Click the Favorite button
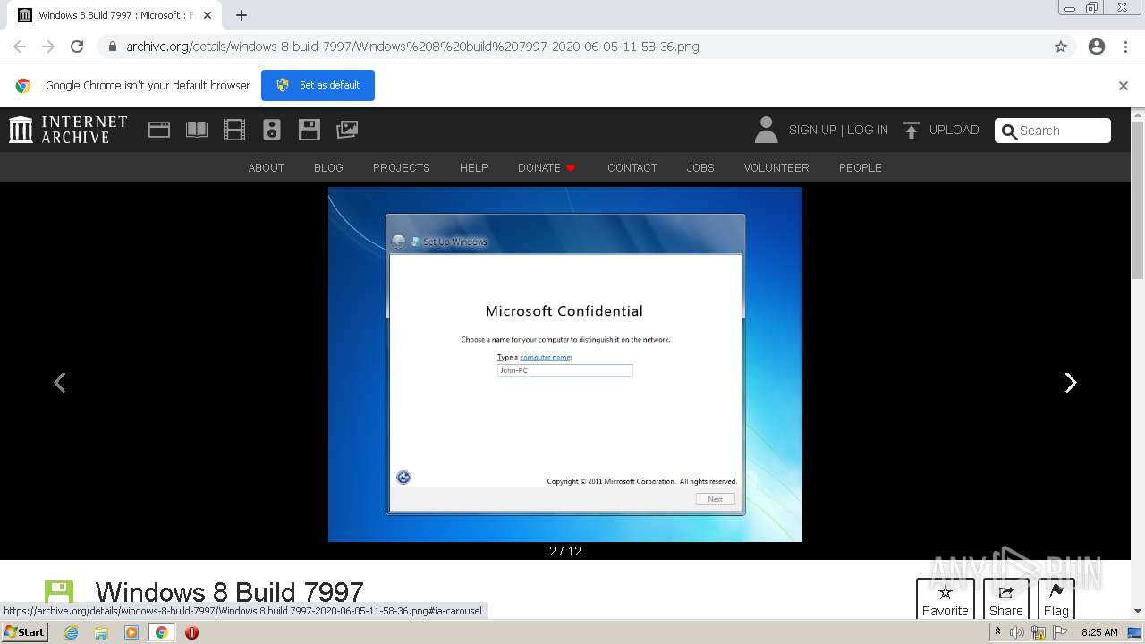 pos(946,599)
